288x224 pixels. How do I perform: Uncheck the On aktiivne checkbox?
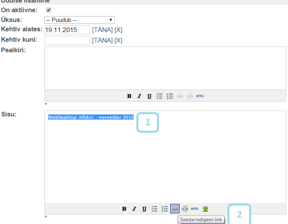coord(49,10)
